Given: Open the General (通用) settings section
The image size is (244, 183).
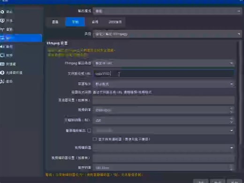Looking at the screenshot, I should point(7,12).
